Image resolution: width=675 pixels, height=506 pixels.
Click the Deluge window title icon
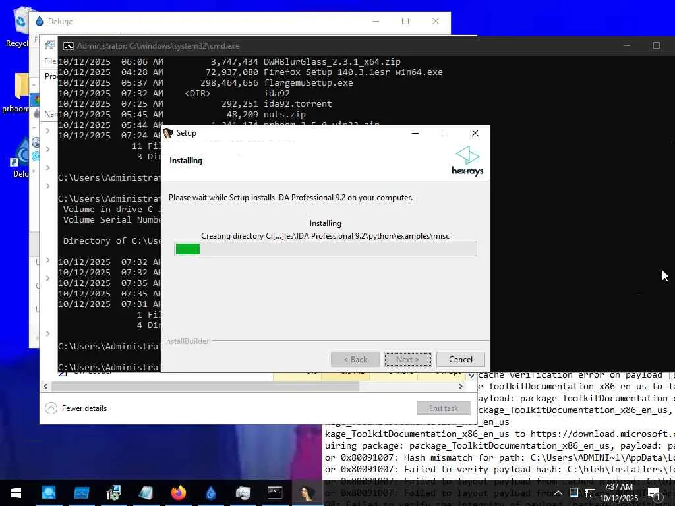40,21
